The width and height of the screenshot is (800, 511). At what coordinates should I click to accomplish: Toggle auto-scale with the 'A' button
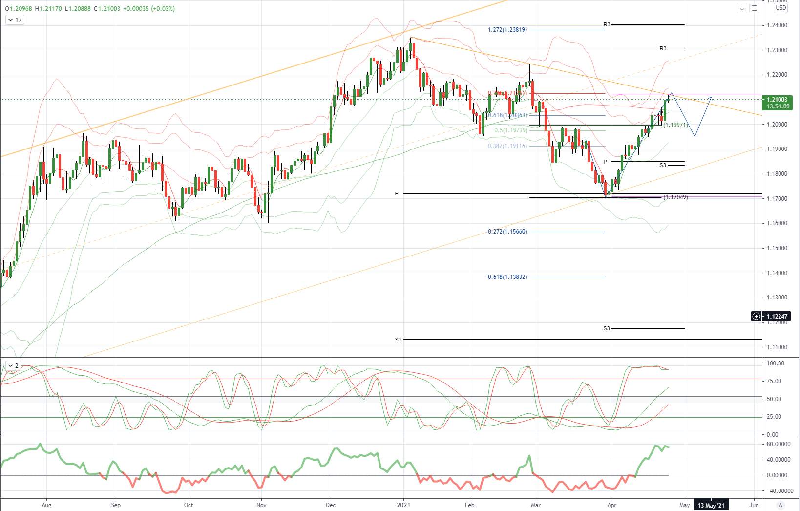click(x=780, y=505)
